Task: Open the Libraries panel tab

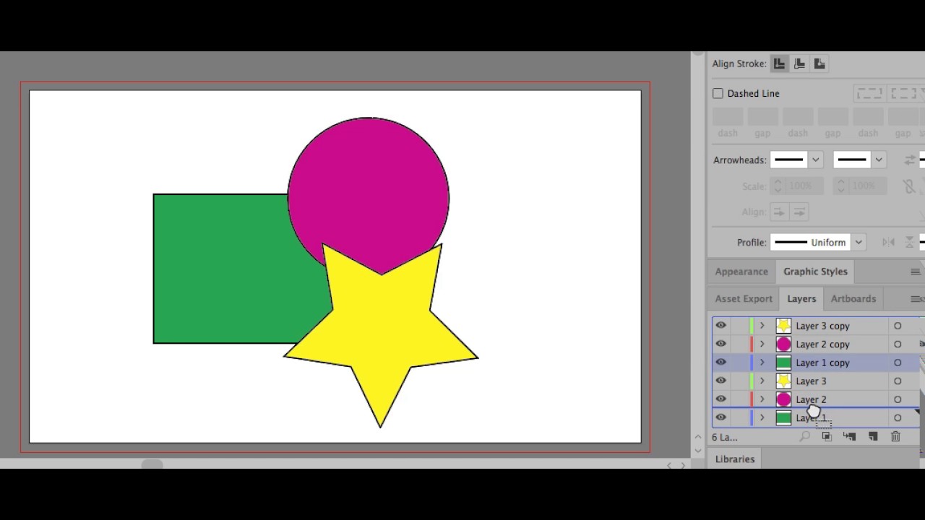Action: pyautogui.click(x=735, y=459)
